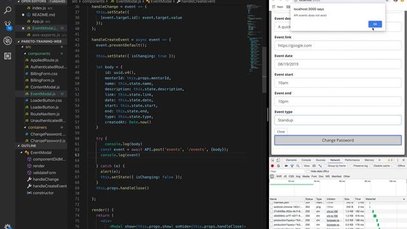Collapse the EventModal outline node

[x=22, y=153]
